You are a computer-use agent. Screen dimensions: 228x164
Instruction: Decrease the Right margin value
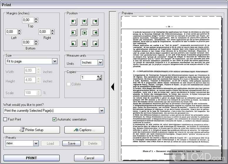pos(53,33)
